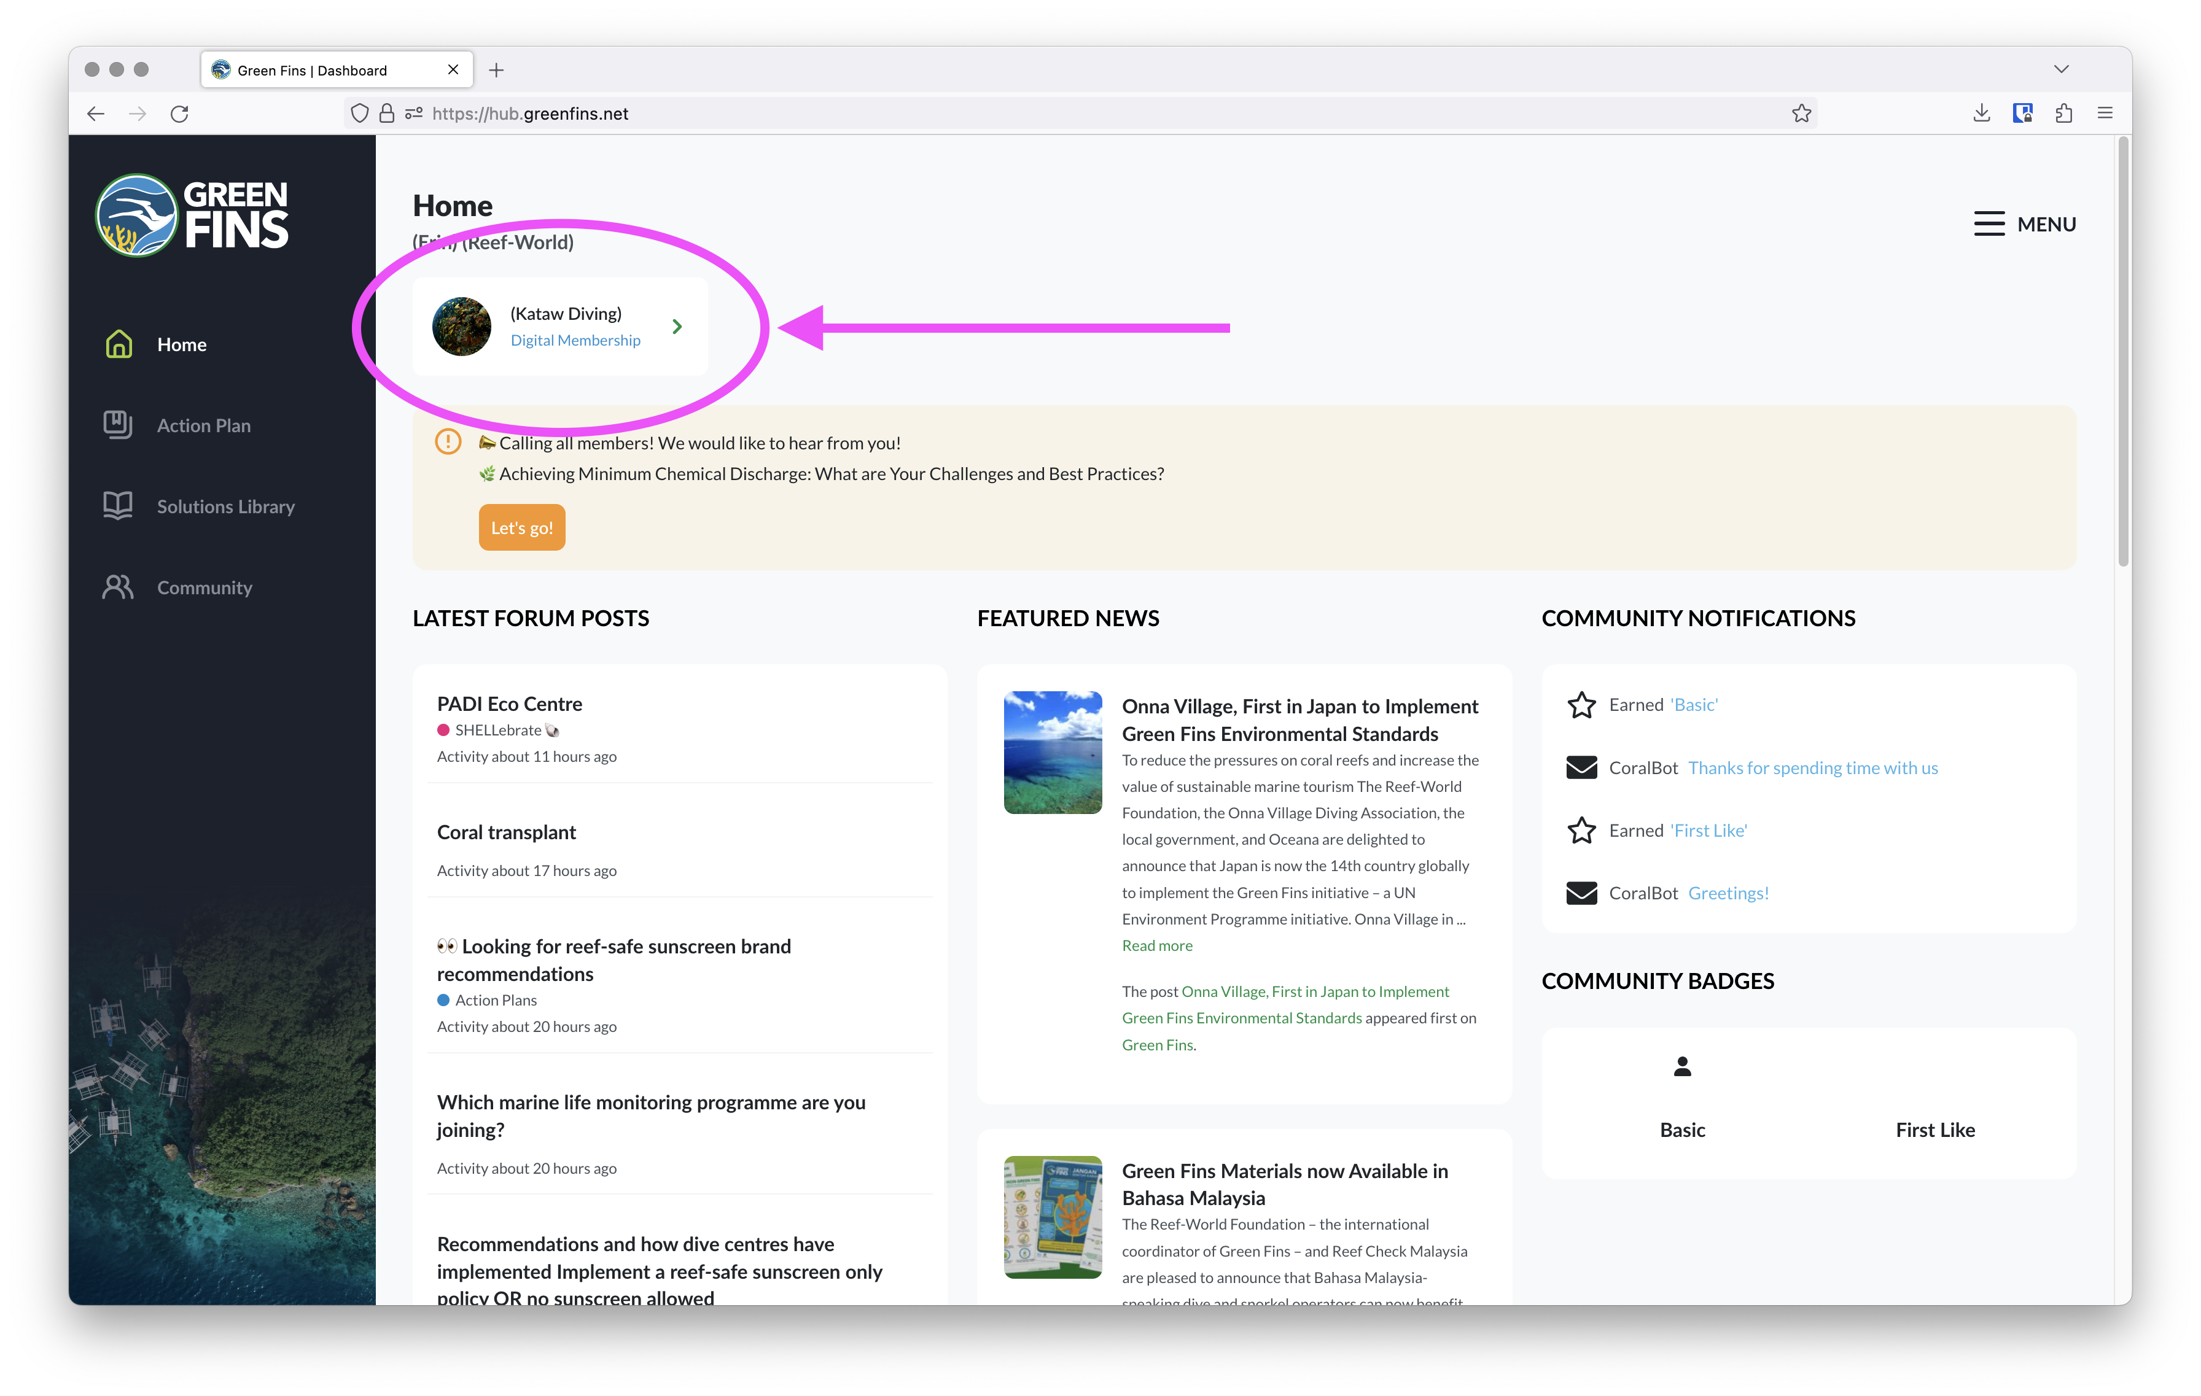Screen dimensions: 2201x1396
Task: Open the 'Greetings!' notification link
Action: 1728,893
